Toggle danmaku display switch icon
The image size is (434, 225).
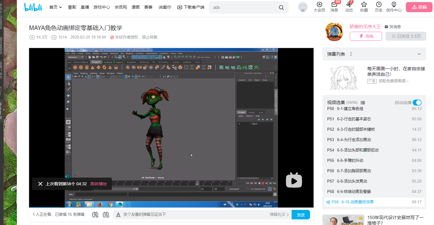[x=95, y=215]
